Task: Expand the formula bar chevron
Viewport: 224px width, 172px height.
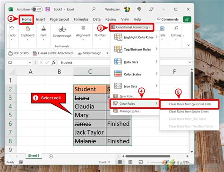Action: (x=190, y=62)
